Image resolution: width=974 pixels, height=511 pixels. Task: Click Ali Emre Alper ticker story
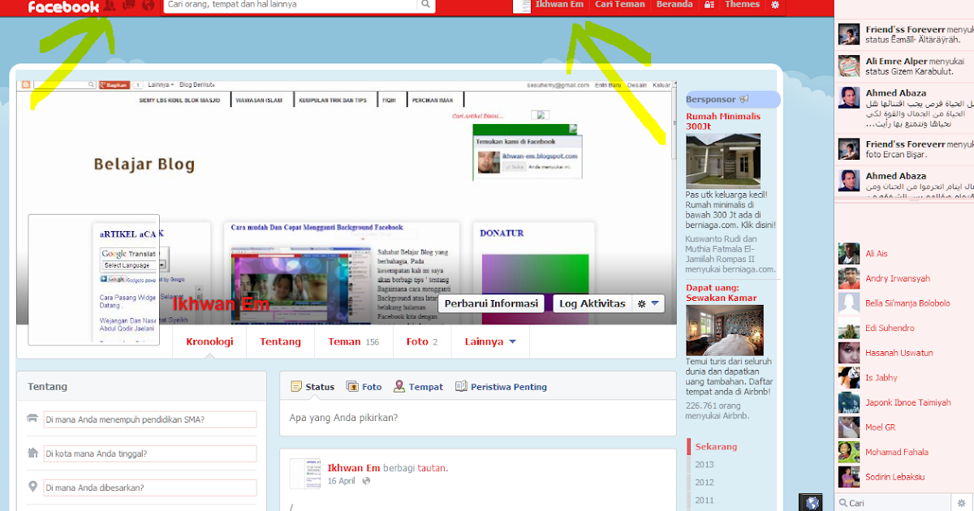[x=904, y=67]
